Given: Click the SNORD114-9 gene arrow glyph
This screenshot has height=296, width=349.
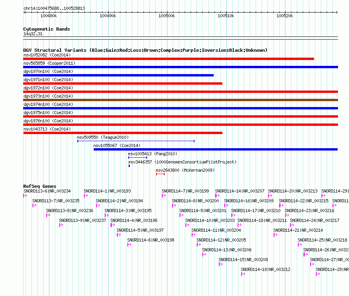Looking at the screenshot, I should pos(182,215).
